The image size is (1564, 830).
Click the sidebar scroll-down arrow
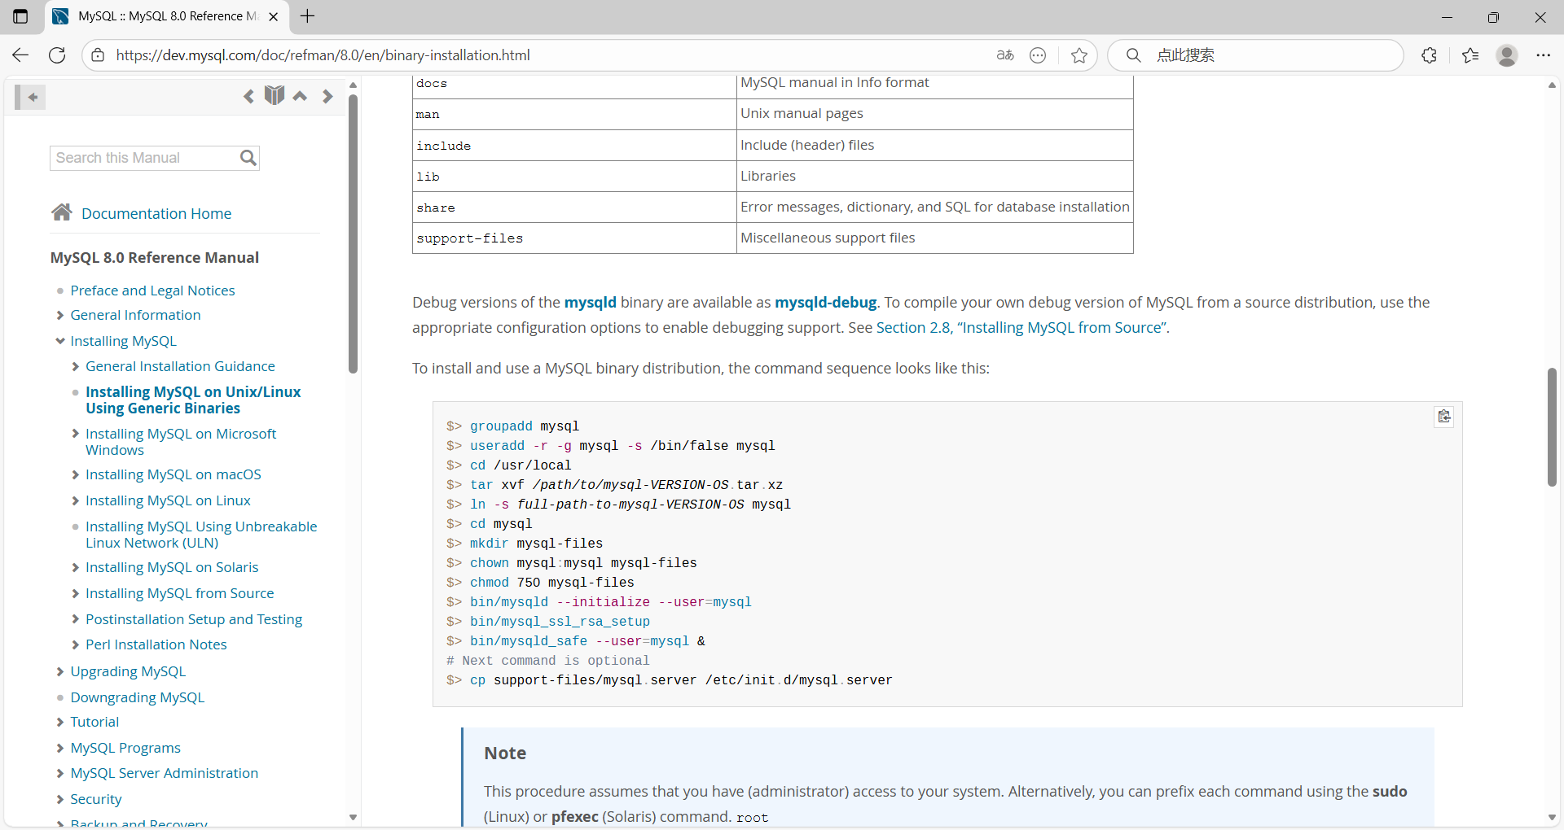coord(353,817)
